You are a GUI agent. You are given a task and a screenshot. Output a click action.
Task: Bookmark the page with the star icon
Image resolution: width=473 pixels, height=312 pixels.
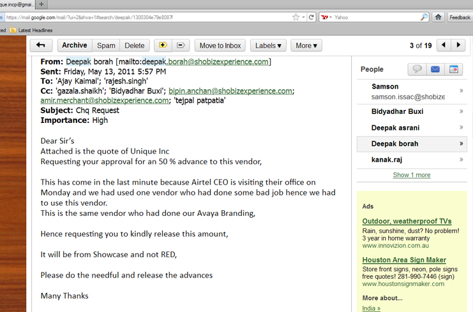tap(296, 17)
